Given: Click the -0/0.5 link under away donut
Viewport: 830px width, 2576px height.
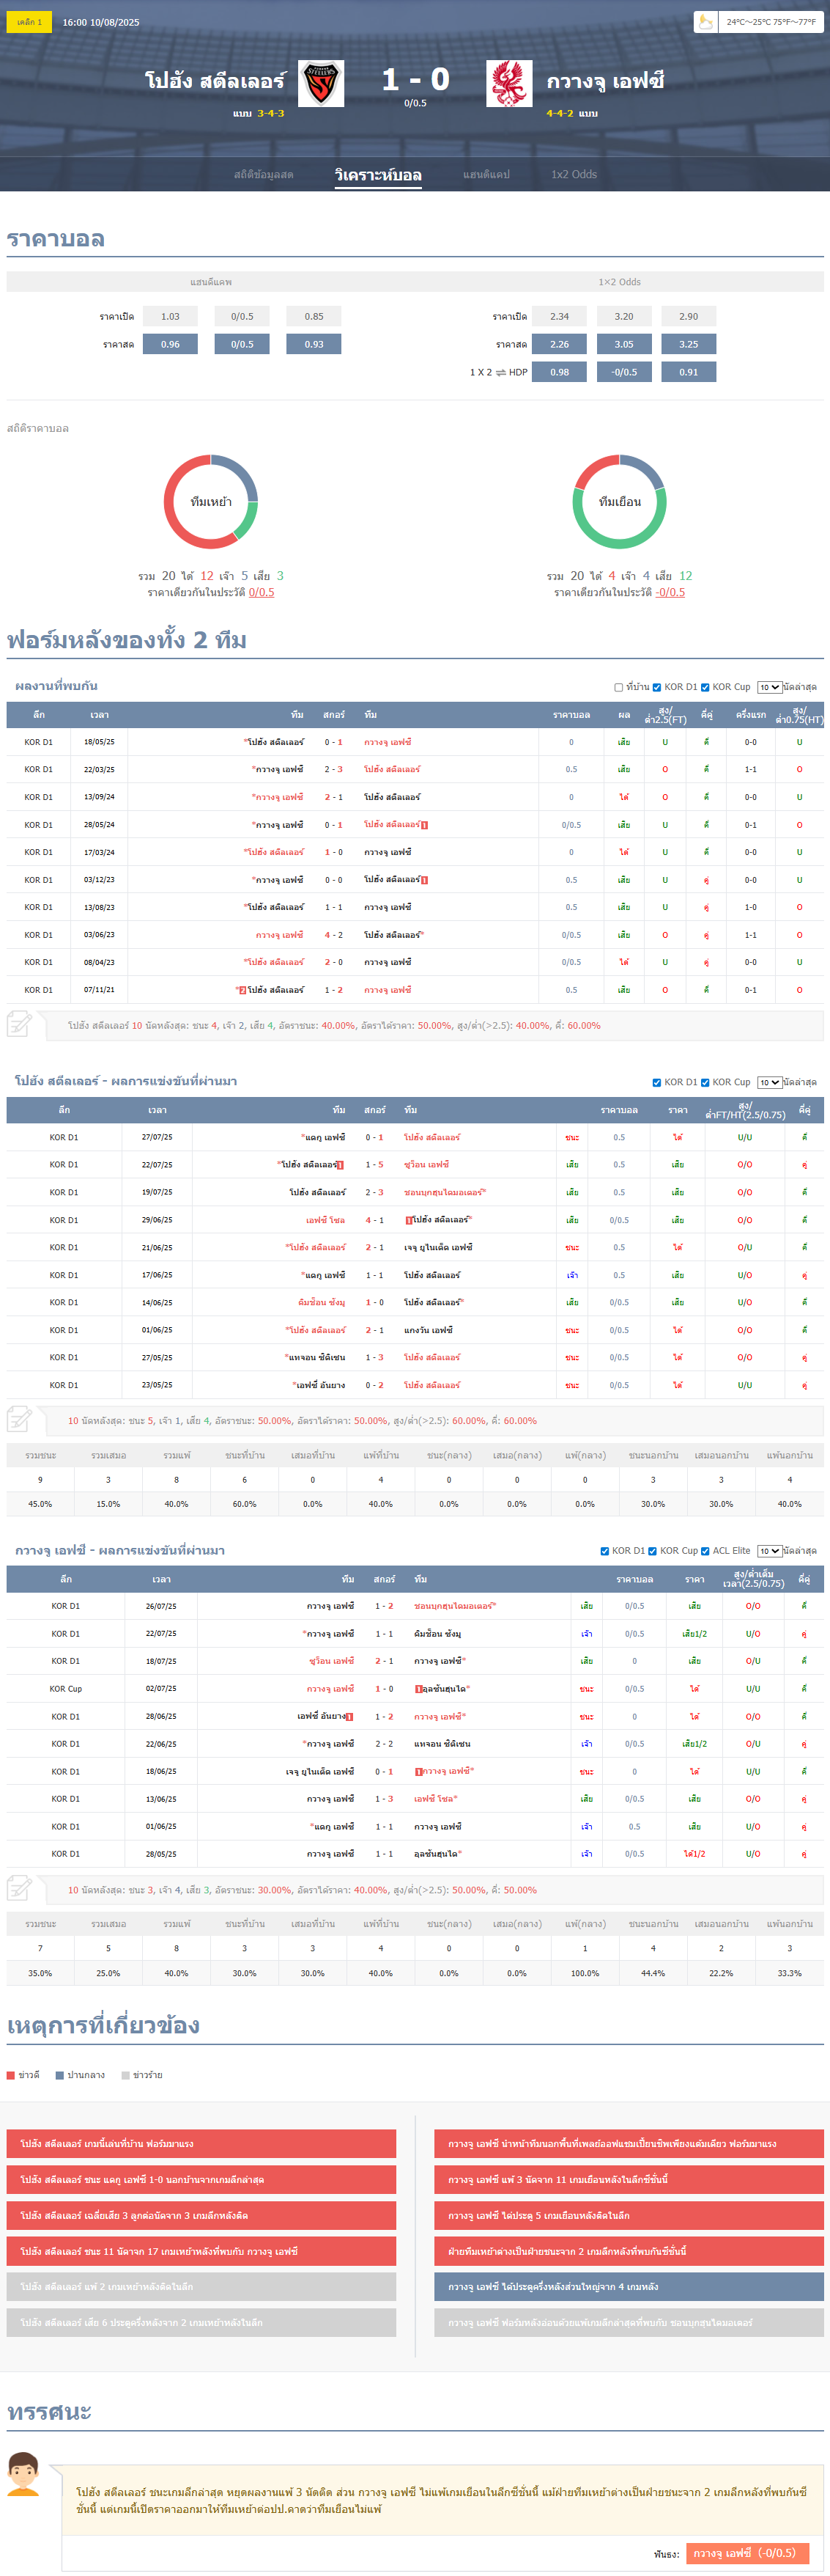Looking at the screenshot, I should click(x=670, y=592).
